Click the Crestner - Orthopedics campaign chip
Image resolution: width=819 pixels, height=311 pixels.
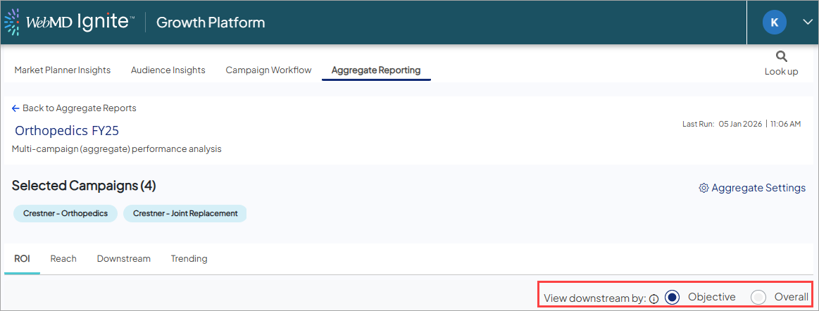tap(65, 213)
